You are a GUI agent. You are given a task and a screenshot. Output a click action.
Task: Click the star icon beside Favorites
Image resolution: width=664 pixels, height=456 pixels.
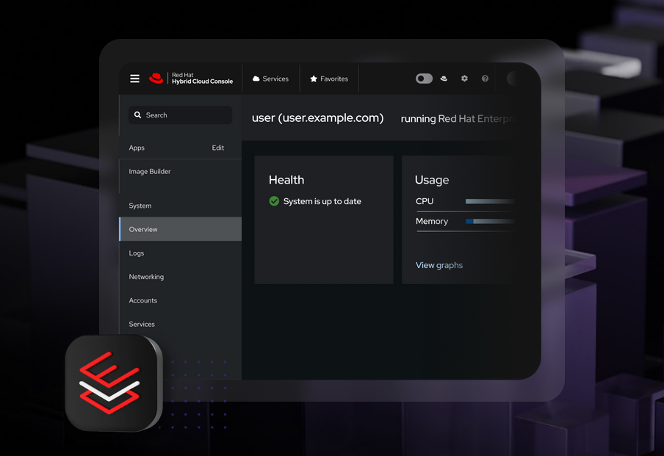pos(314,79)
